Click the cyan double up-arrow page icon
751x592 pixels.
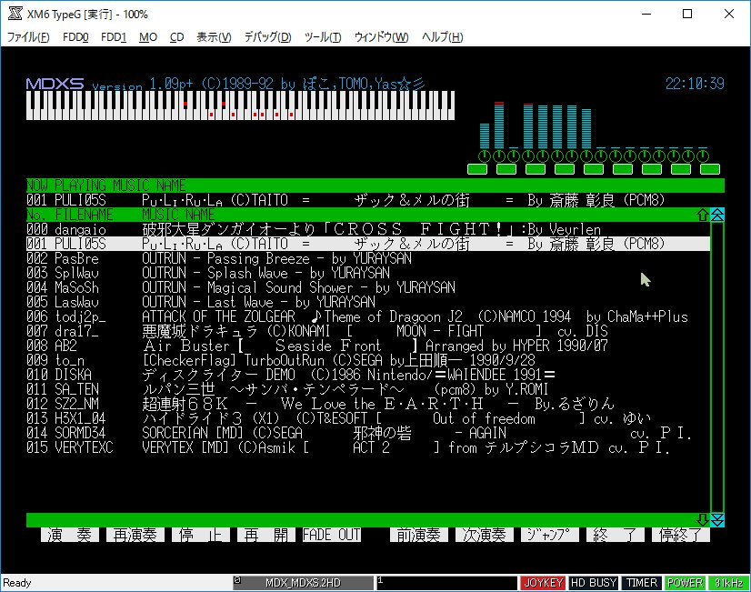coord(717,215)
